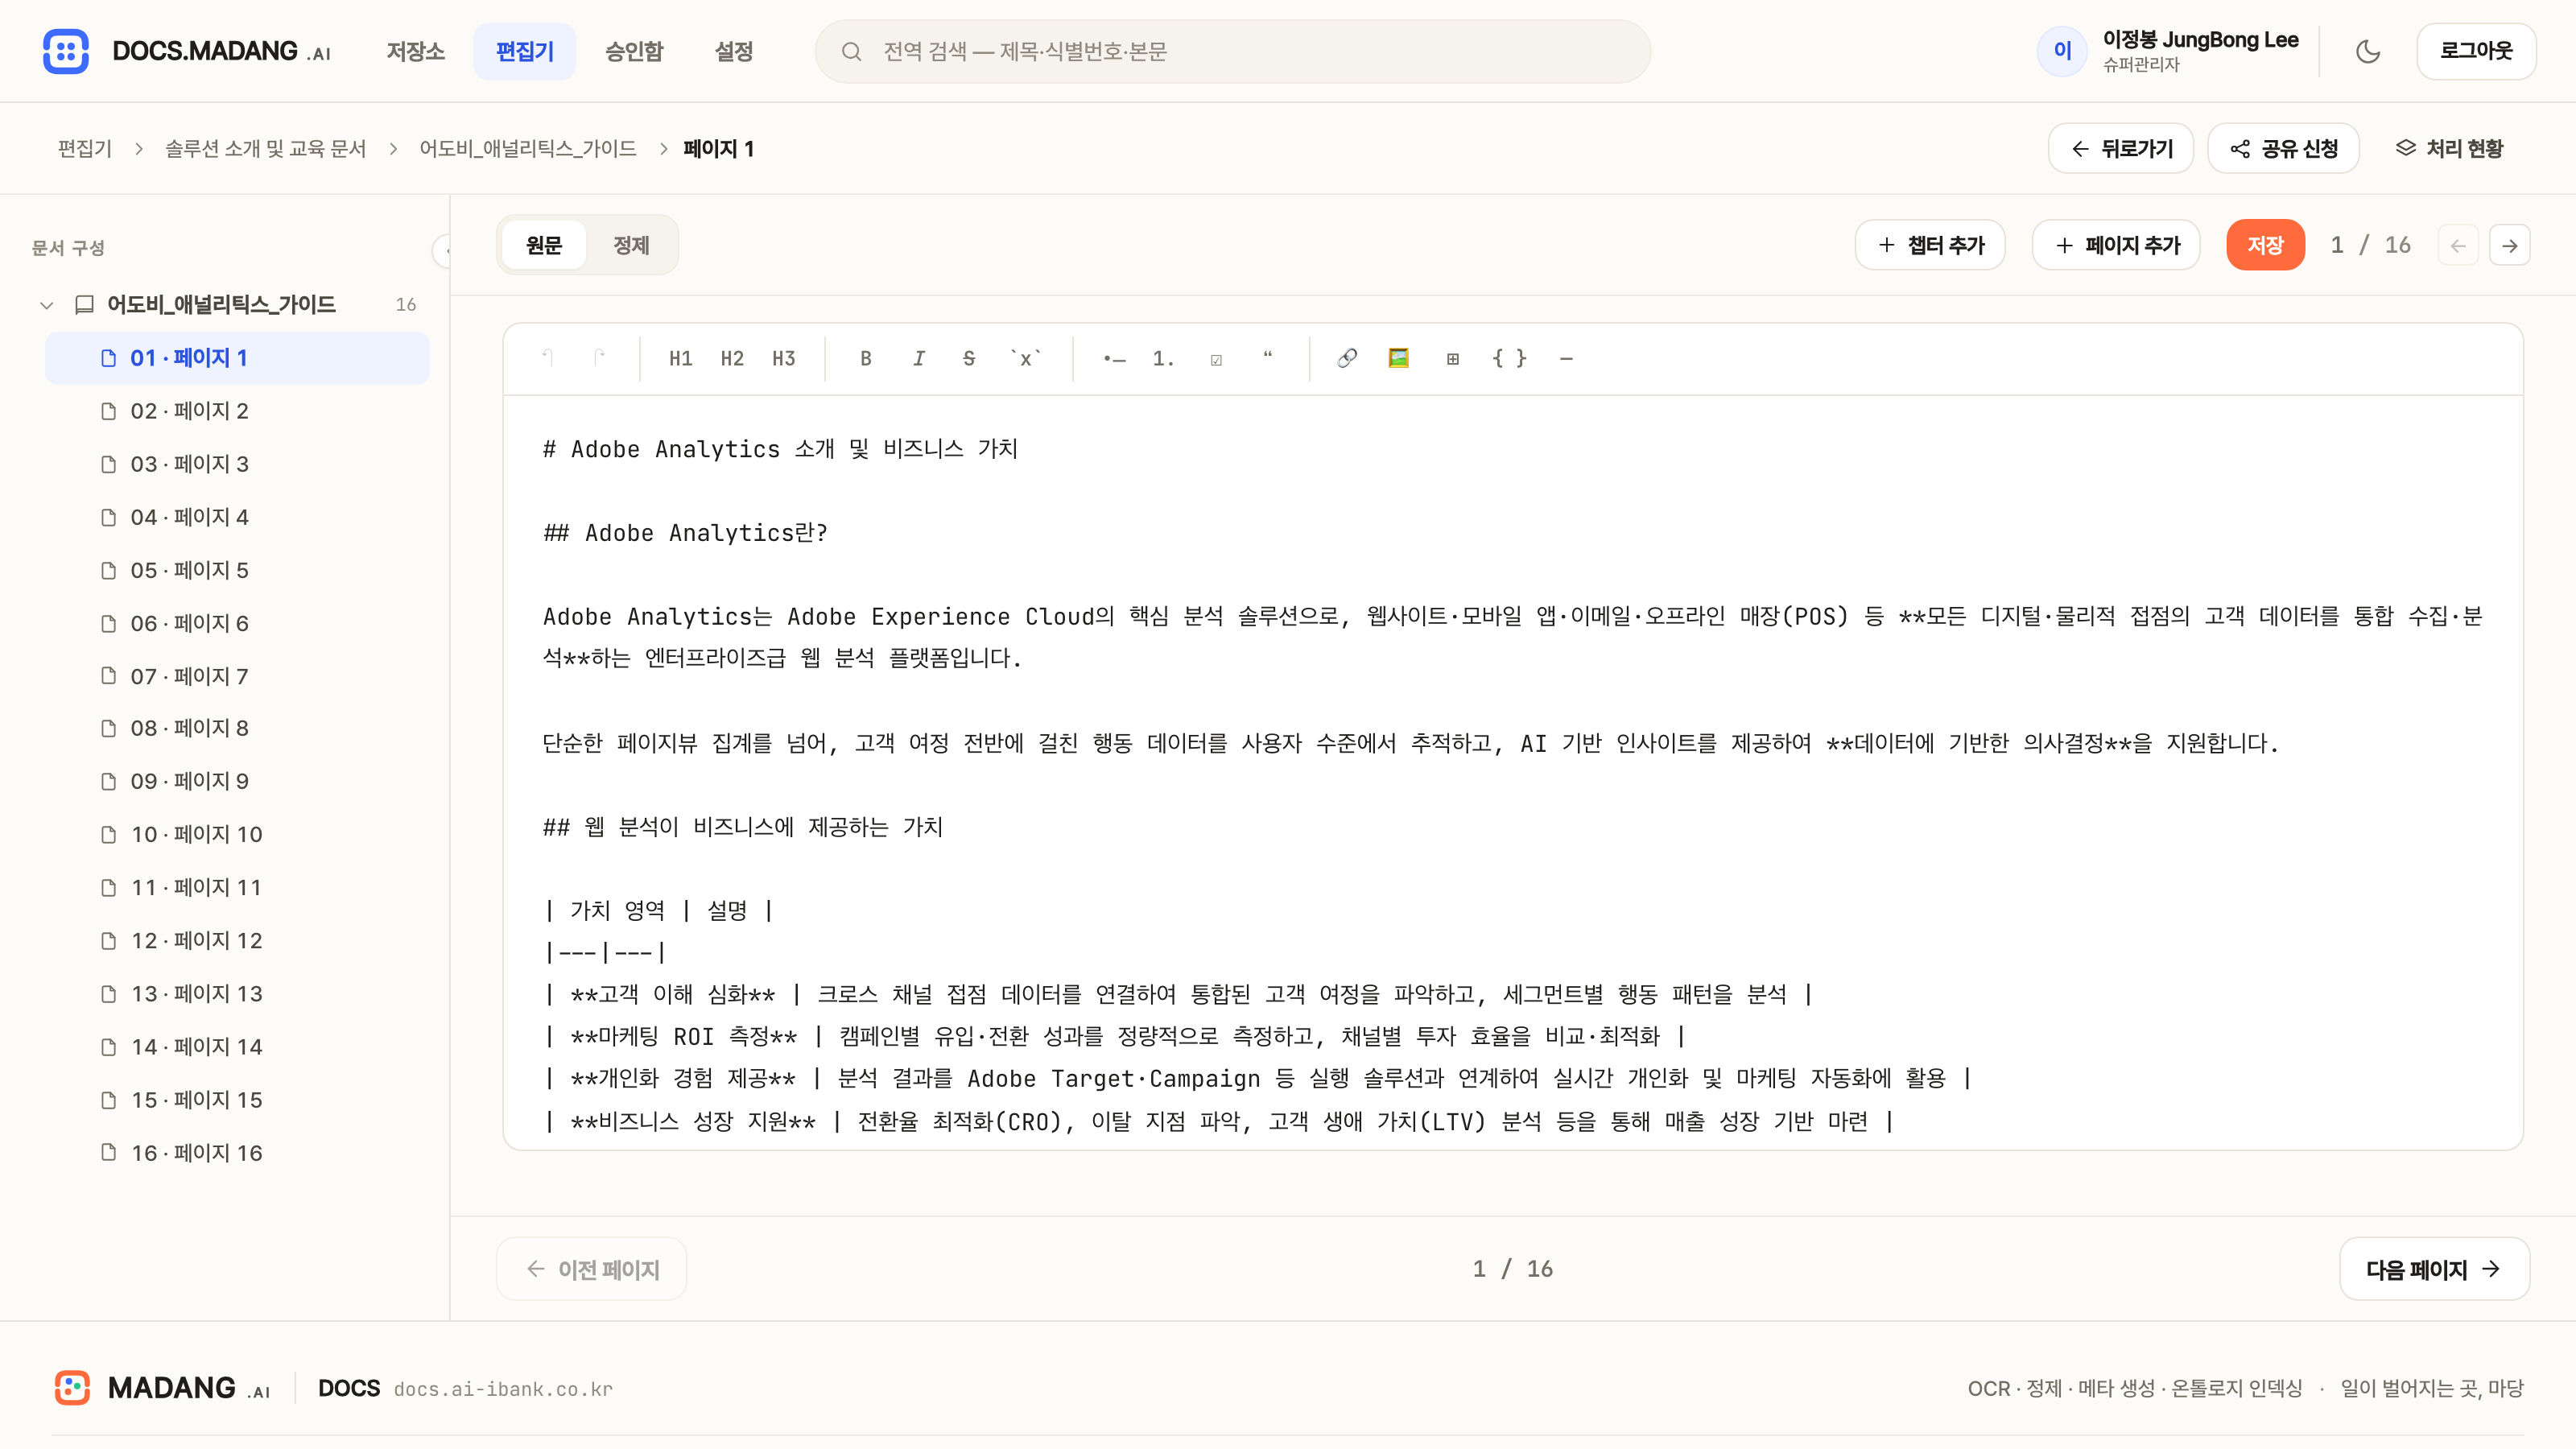Open the 저장소 menu
The height and width of the screenshot is (1449, 2576).
416,51
